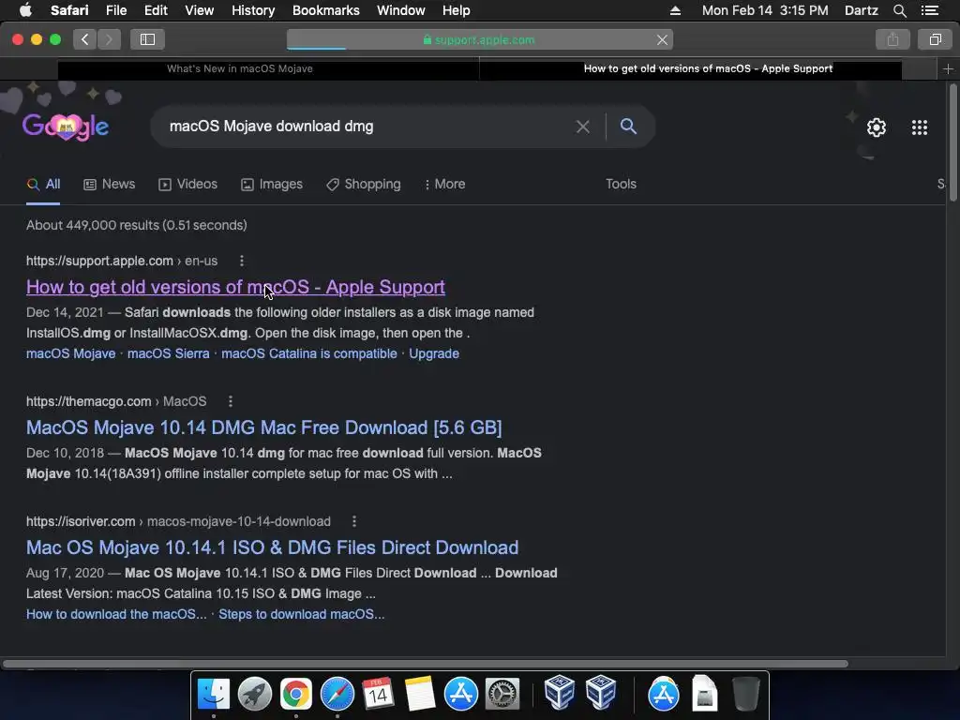The height and width of the screenshot is (720, 960).
Task: Open the Dartz user menu
Action: (x=861, y=10)
